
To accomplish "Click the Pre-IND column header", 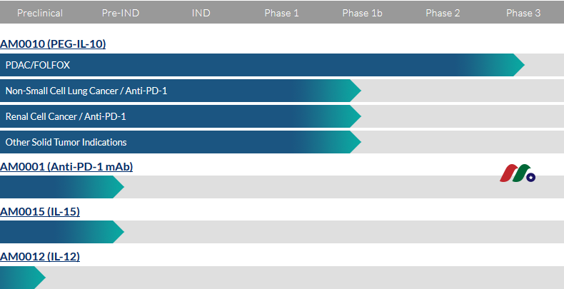I will point(121,13).
